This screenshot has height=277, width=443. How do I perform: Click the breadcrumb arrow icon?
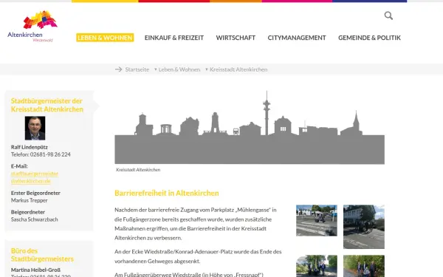[118, 69]
